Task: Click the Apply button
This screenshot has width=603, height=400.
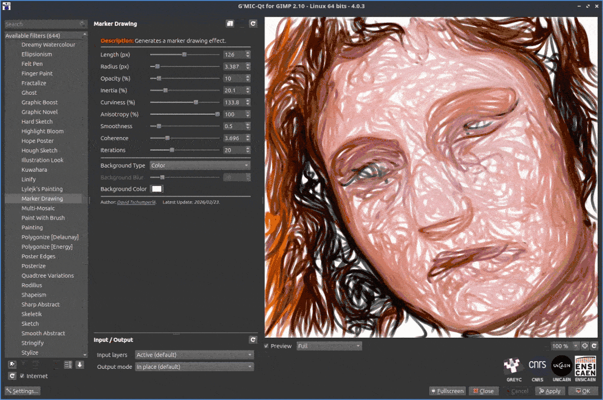Action: (550, 391)
